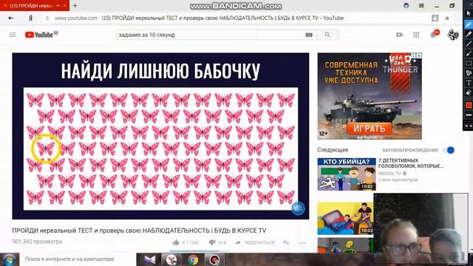Select the straight line drawing tool

(468, 44)
